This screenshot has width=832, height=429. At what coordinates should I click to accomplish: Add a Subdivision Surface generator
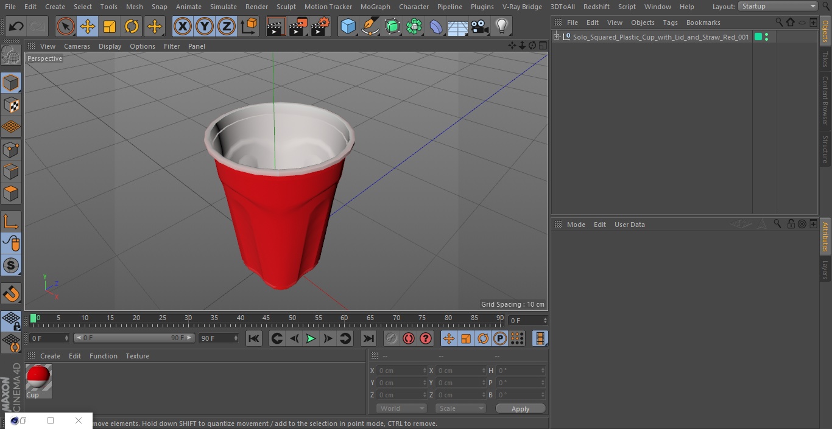[392, 26]
